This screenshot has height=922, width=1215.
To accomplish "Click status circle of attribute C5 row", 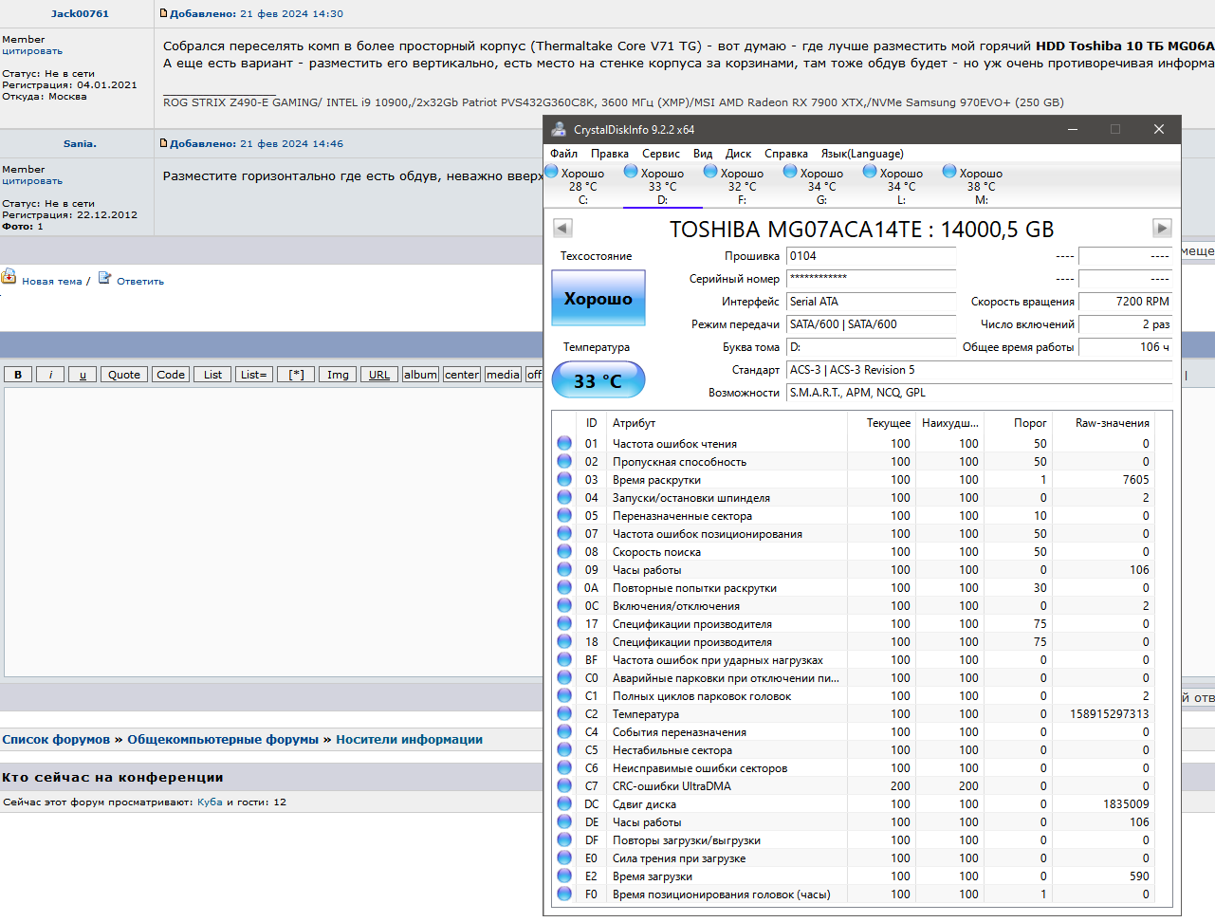I will click(x=564, y=749).
